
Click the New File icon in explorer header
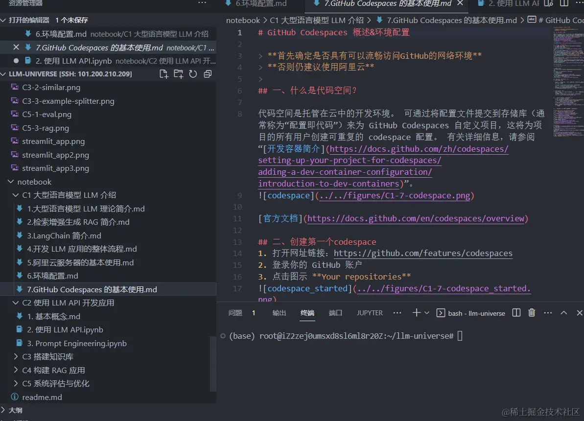(x=164, y=74)
